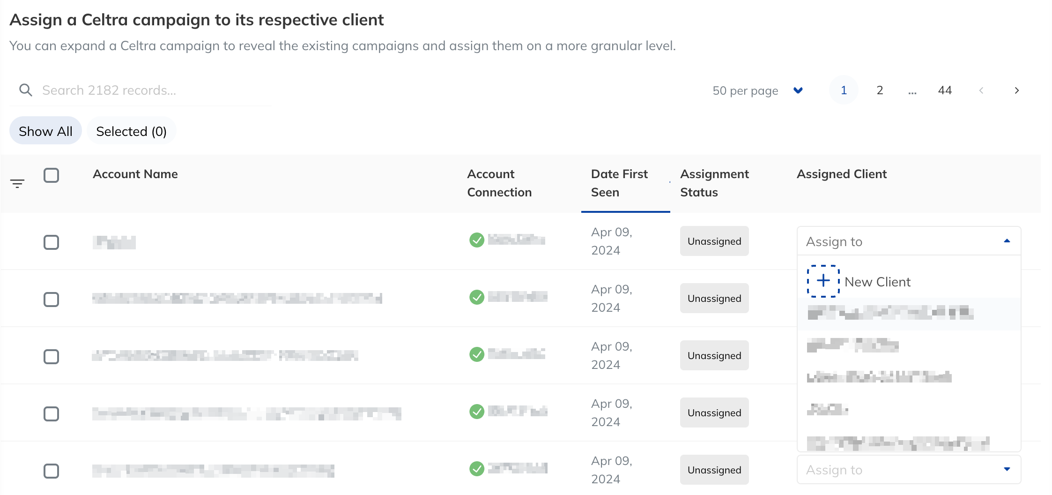
Task: Sort by Account Connection column
Action: click(x=499, y=183)
